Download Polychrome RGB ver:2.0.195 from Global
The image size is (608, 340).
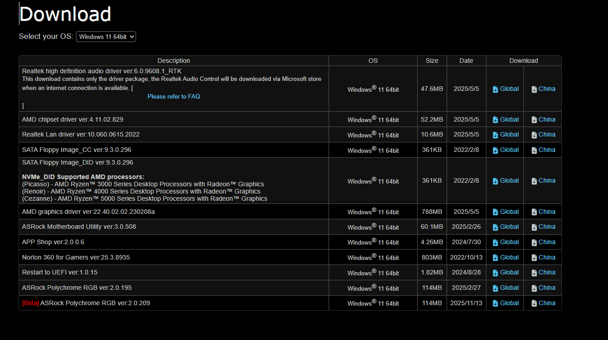pyautogui.click(x=505, y=288)
